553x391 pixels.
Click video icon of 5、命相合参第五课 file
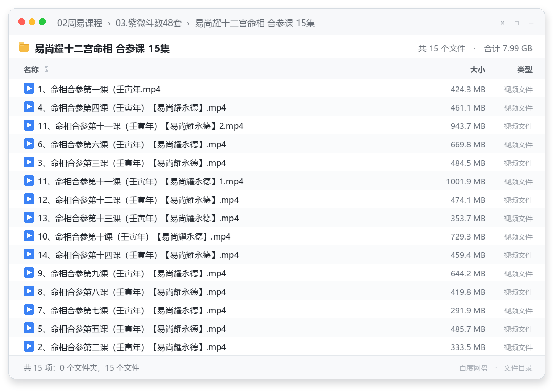29,328
